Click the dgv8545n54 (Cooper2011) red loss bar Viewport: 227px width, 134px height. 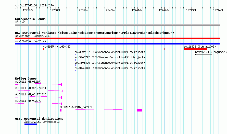point(117,38)
